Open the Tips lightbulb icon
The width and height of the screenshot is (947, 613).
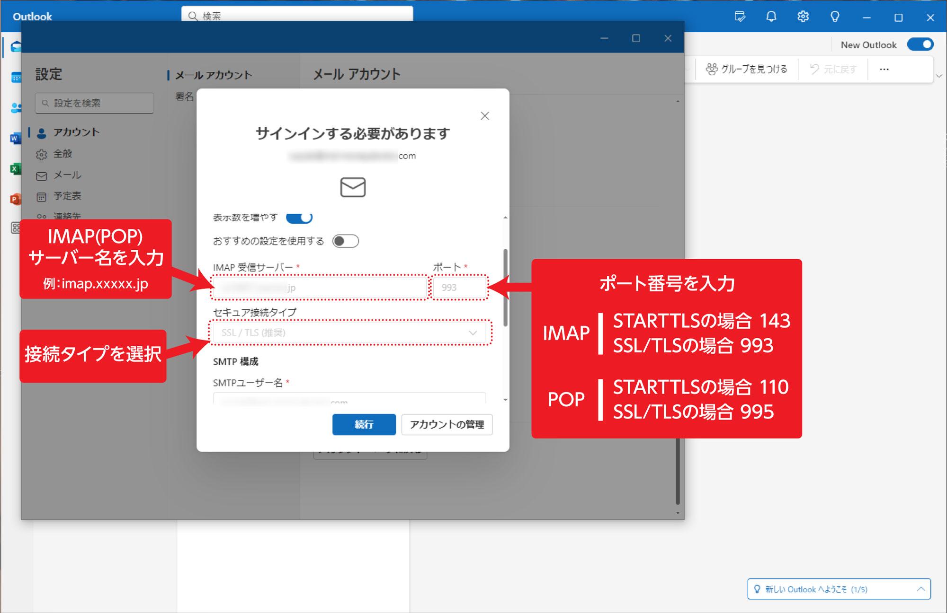tap(834, 17)
